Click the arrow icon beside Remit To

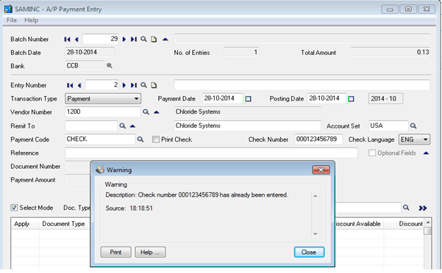pyautogui.click(x=132, y=126)
